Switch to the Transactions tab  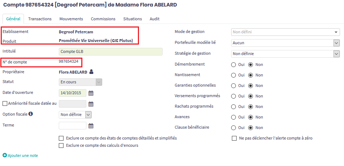pyautogui.click(x=40, y=19)
